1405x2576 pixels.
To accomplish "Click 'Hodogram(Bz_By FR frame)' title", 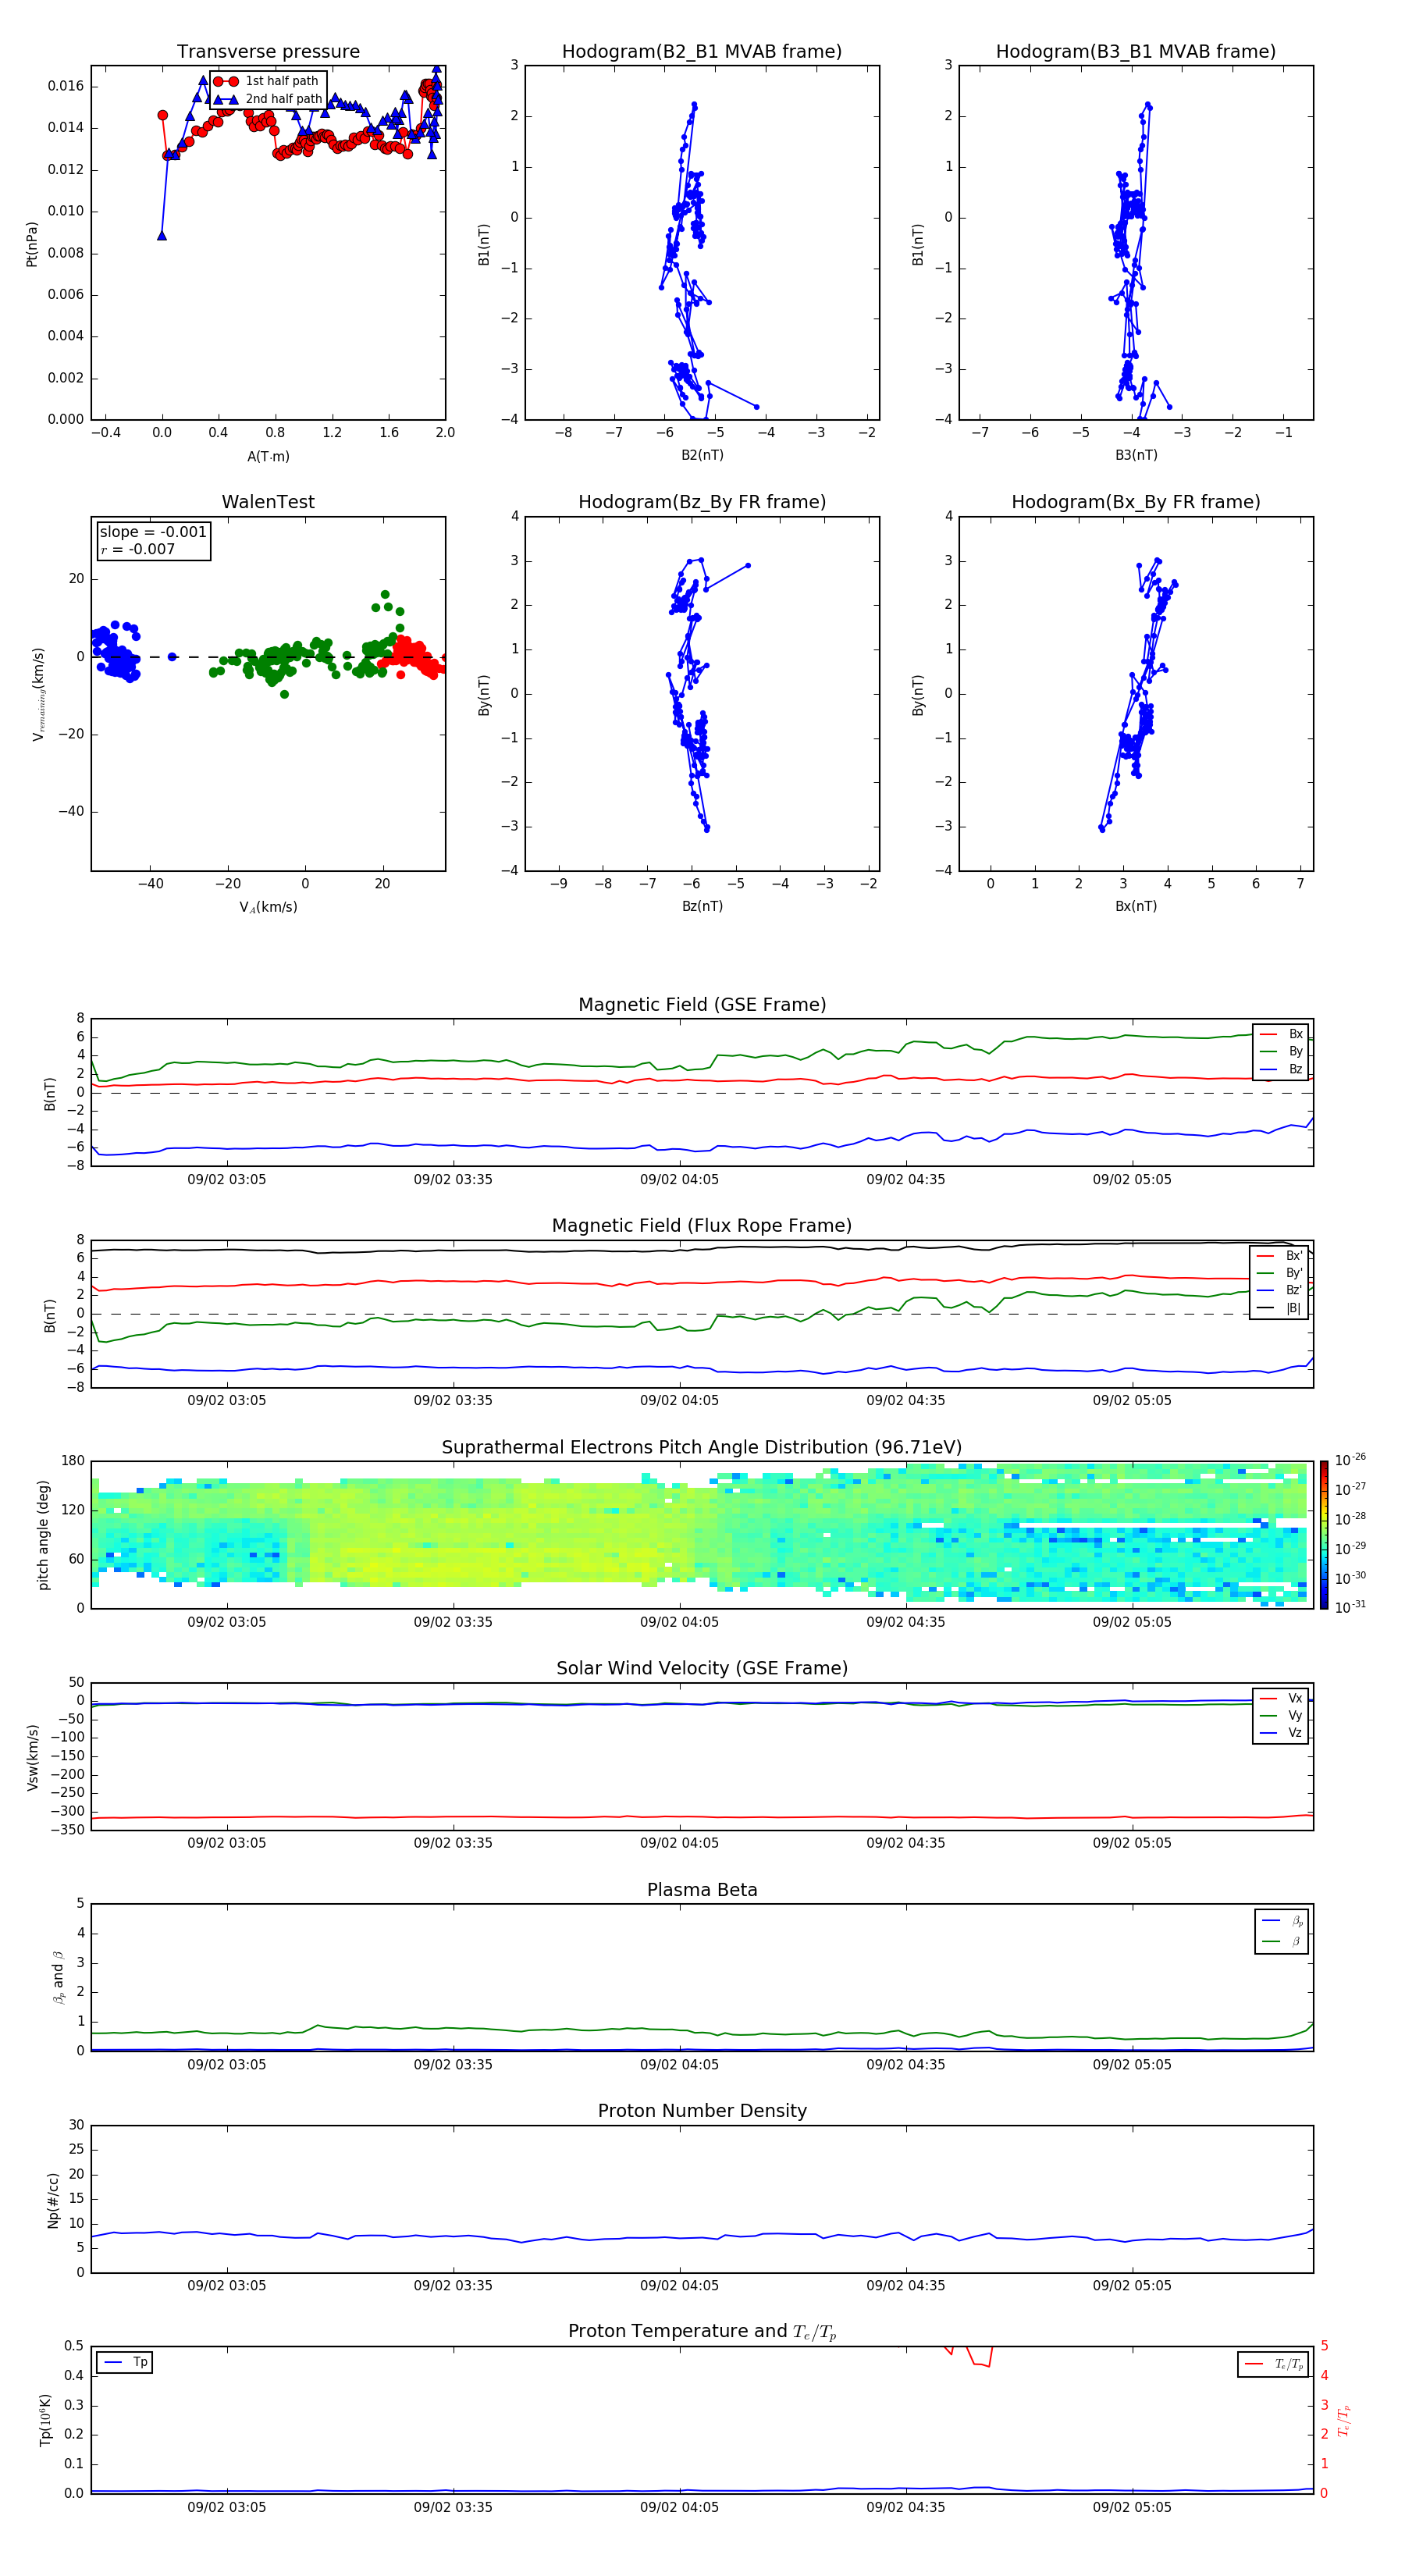I will coord(702,502).
